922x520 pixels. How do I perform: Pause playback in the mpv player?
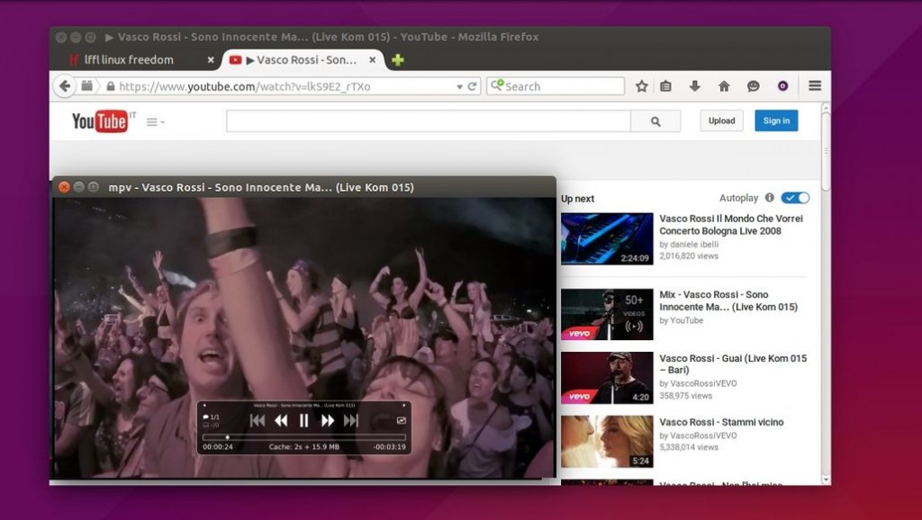tap(303, 420)
